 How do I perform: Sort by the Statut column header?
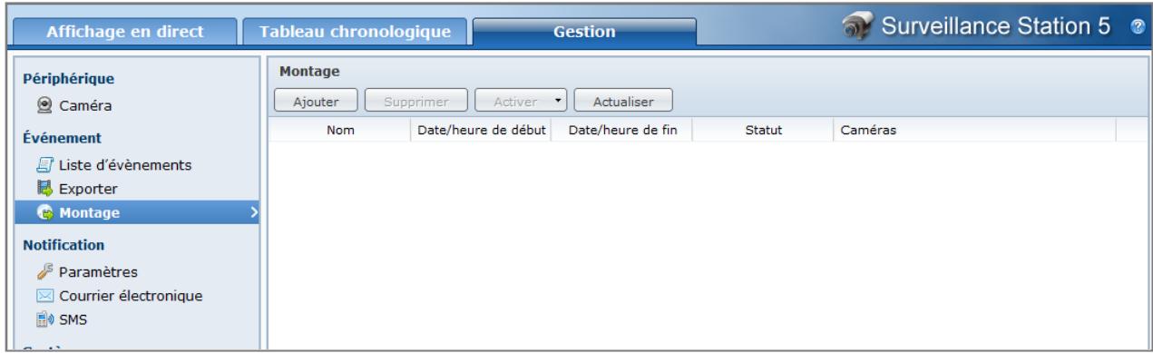point(764,131)
